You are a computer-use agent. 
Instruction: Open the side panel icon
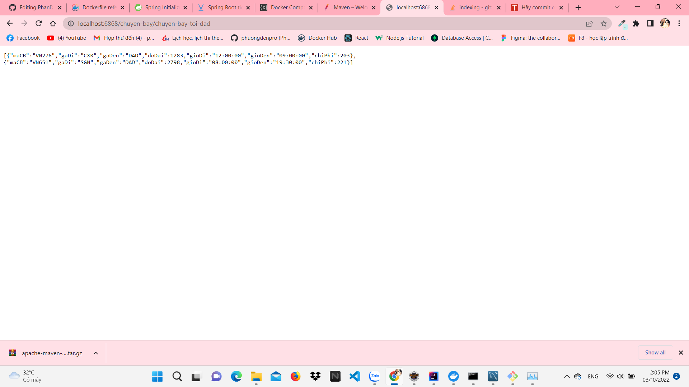pyautogui.click(x=650, y=23)
